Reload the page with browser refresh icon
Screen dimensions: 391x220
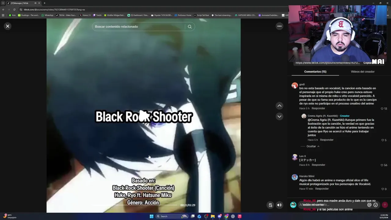[x=14, y=9]
